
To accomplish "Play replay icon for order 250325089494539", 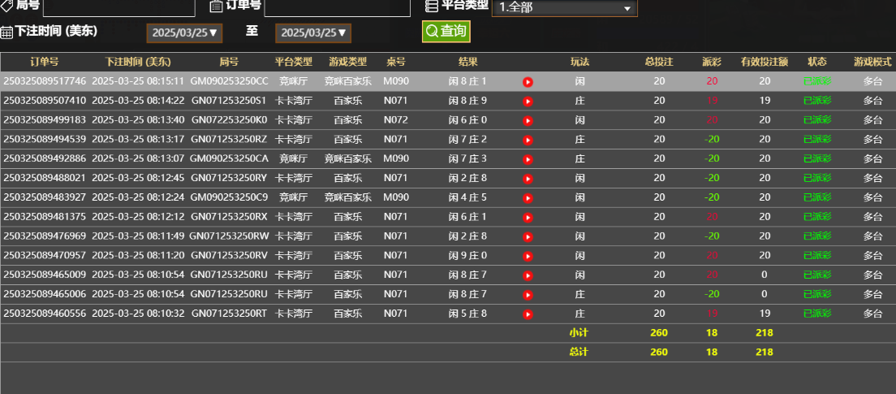I will click(528, 140).
